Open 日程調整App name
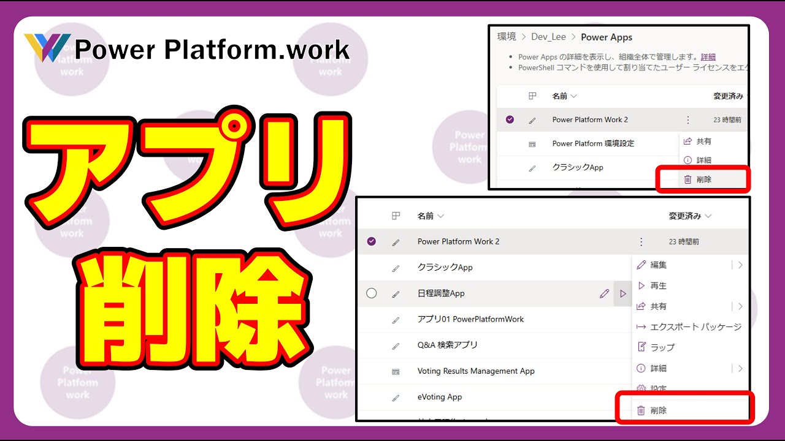 click(x=441, y=293)
